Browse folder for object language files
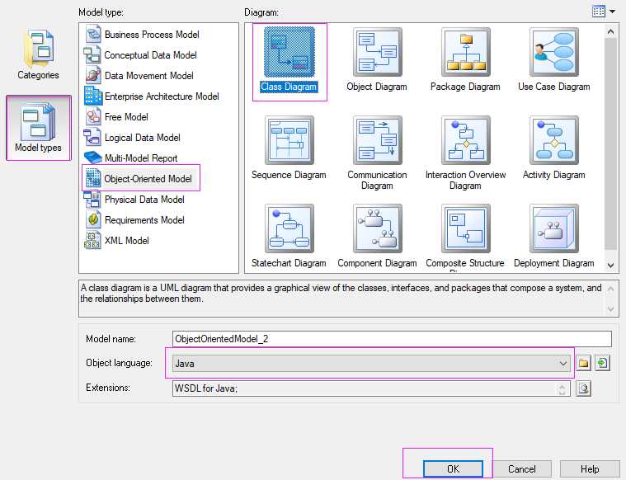 pyautogui.click(x=583, y=364)
